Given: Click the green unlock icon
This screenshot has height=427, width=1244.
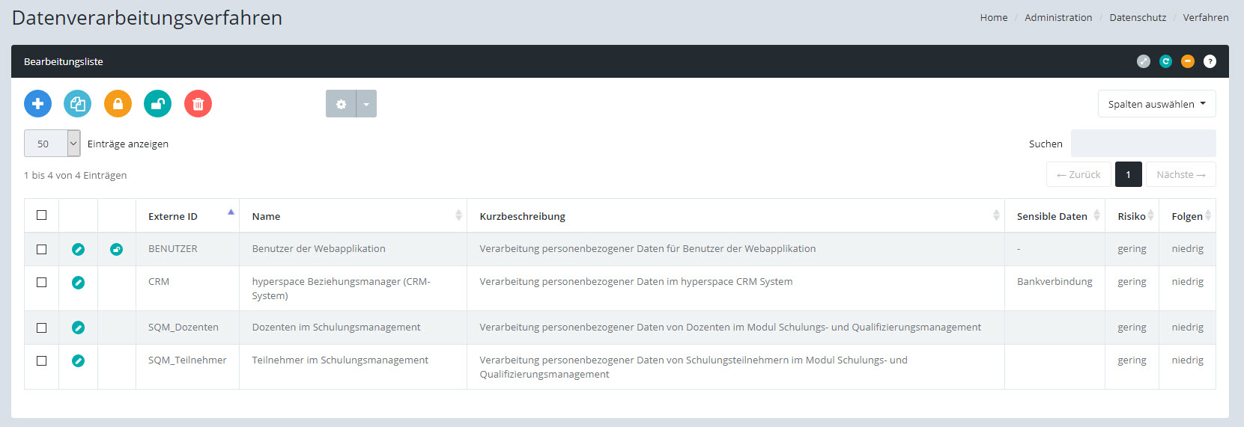Looking at the screenshot, I should [157, 104].
